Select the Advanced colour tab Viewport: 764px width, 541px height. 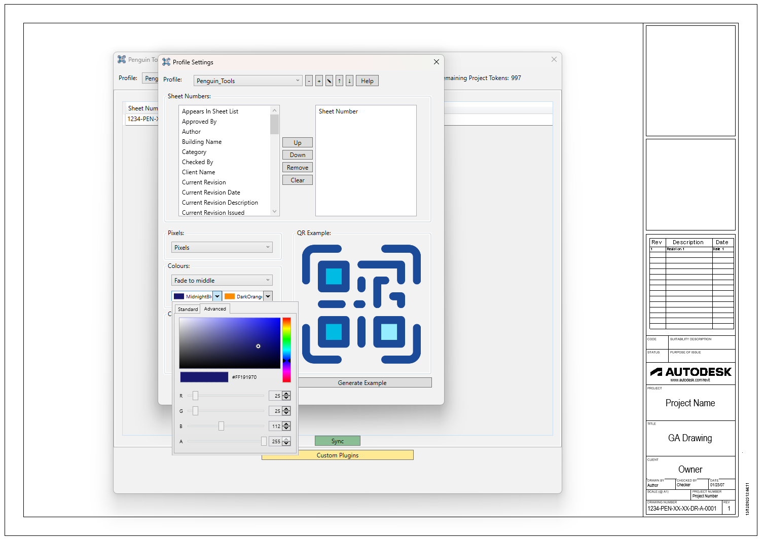pos(215,308)
